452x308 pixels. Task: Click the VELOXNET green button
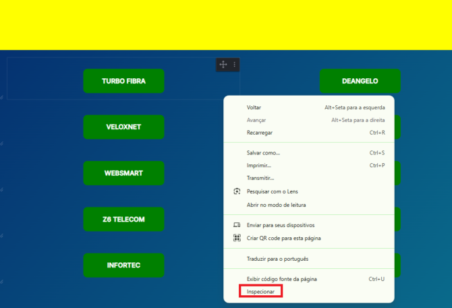pyautogui.click(x=123, y=127)
